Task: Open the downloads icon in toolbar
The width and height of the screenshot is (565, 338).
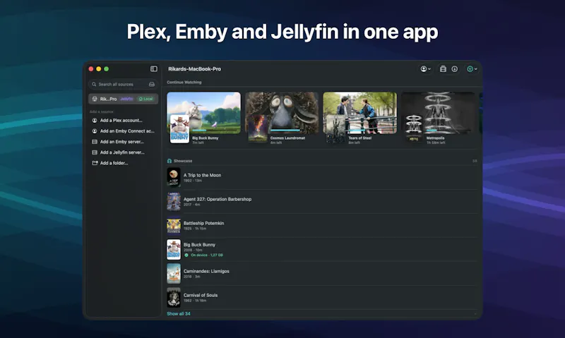Action: [x=455, y=68]
